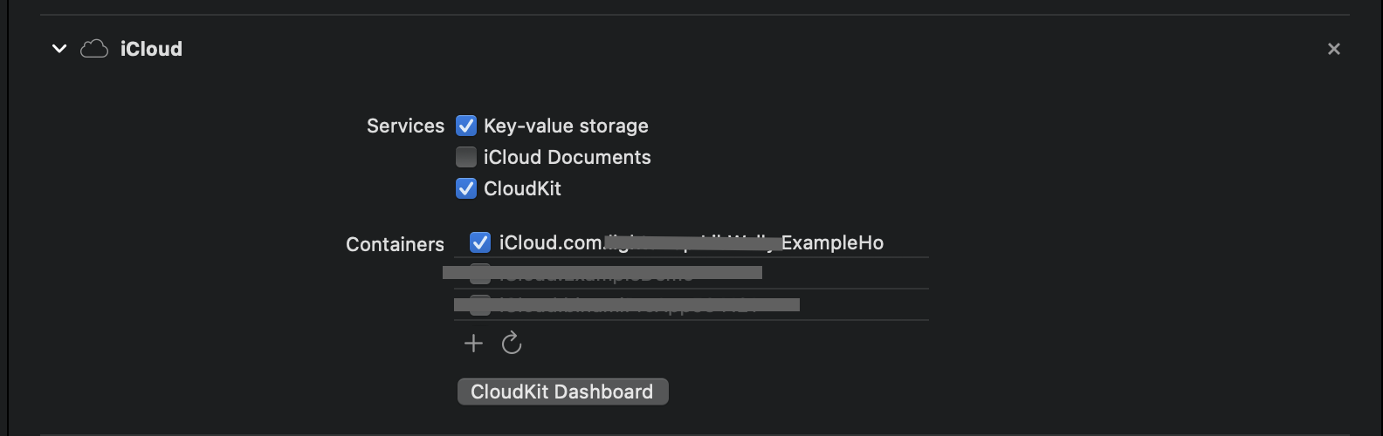Viewport: 1383px width, 436px height.
Task: Collapse the iCloud capability section
Action: coord(59,49)
